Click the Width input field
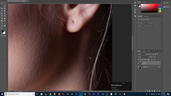Screen dimensions: 171x96 click(x=142, y=23)
